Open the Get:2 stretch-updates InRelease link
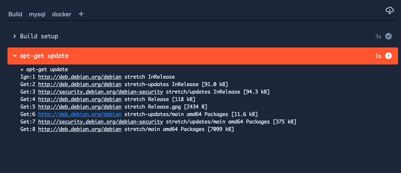 80,84
